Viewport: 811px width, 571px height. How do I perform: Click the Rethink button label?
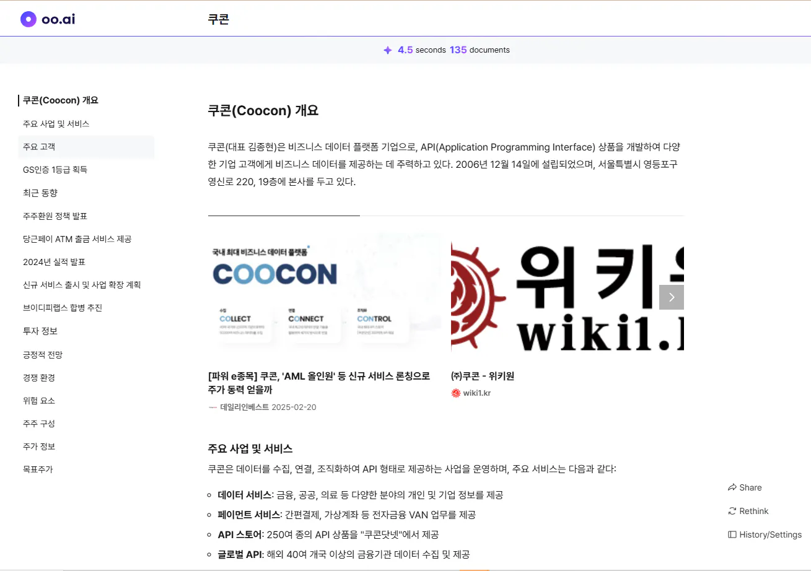point(754,511)
